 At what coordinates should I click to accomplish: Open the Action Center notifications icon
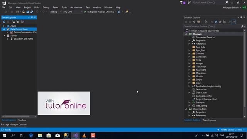pos(241,136)
